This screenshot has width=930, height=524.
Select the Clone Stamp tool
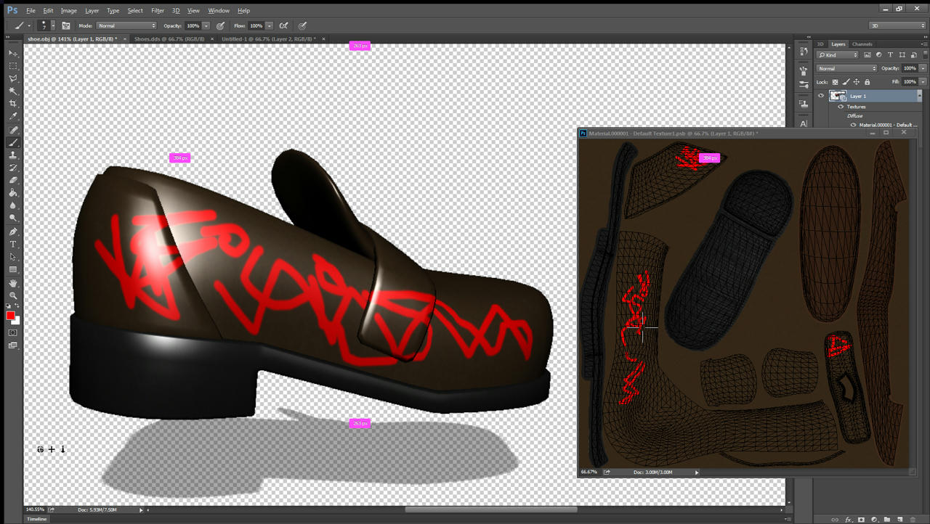click(x=13, y=155)
